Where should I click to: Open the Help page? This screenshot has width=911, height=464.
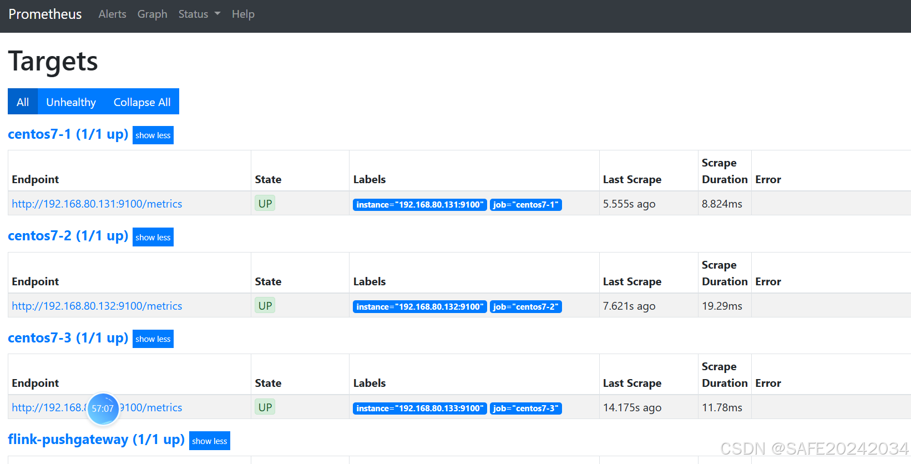243,14
